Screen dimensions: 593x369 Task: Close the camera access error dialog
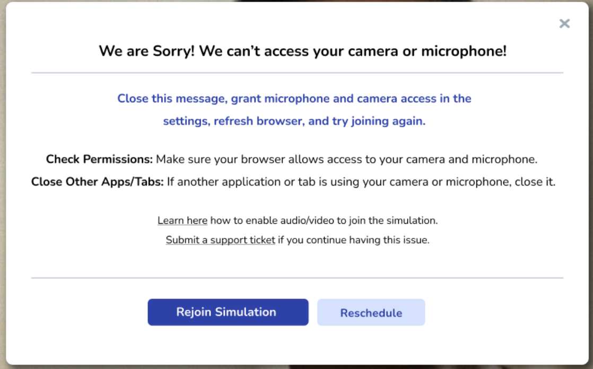[x=564, y=23]
